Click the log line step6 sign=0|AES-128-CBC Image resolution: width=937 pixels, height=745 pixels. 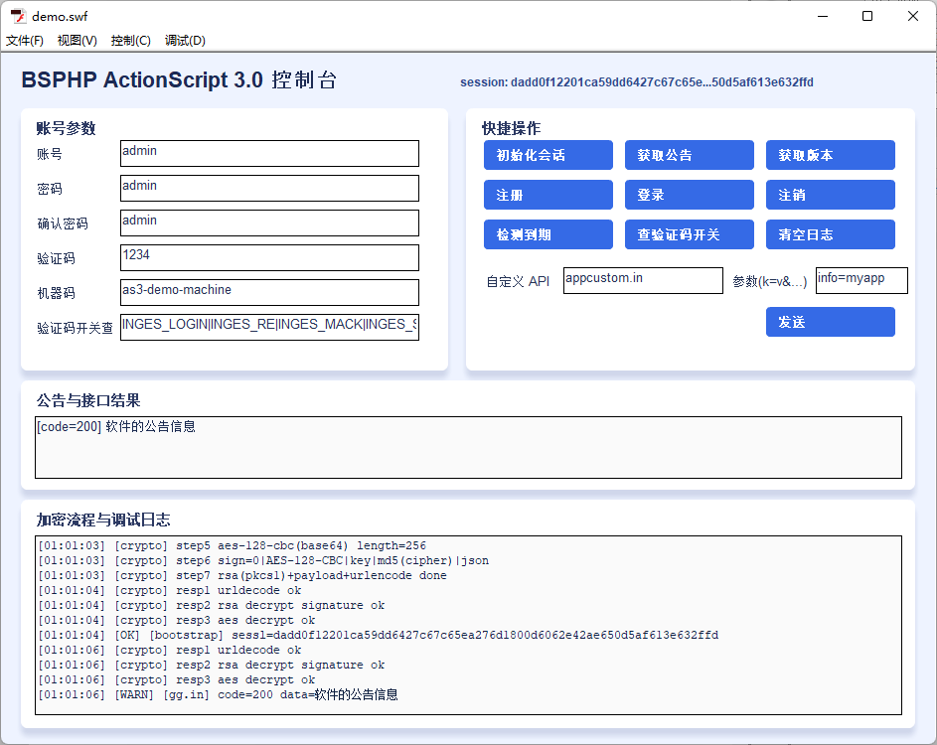click(263, 560)
